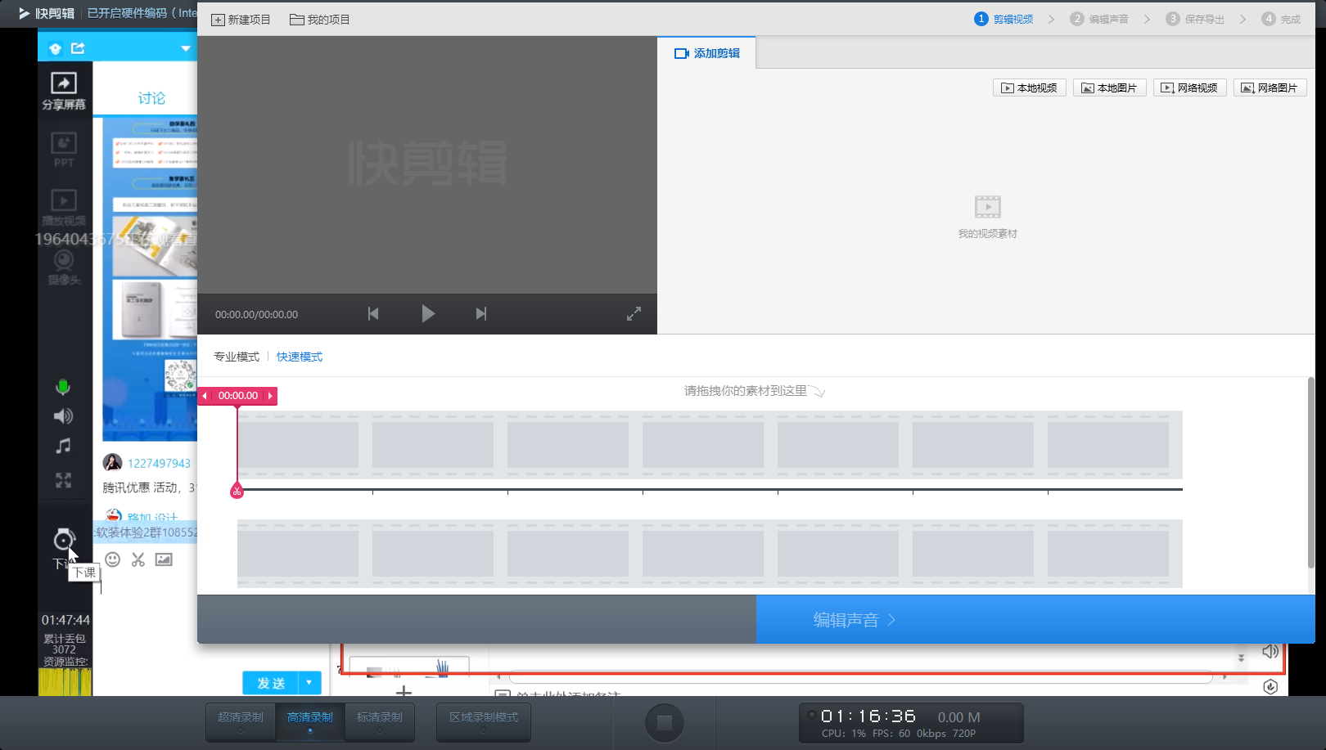Image resolution: width=1326 pixels, height=750 pixels.
Task: Add material via 本地图片 button
Action: click(1109, 88)
